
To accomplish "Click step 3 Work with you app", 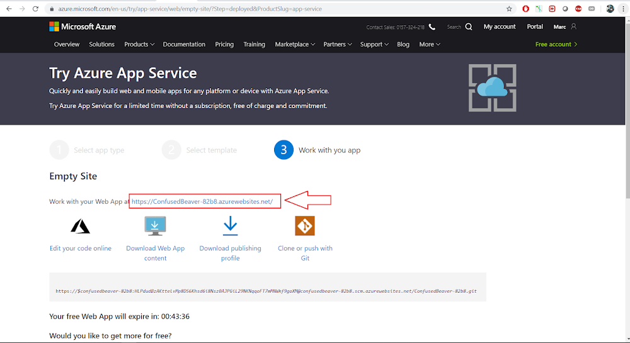I will pos(318,150).
